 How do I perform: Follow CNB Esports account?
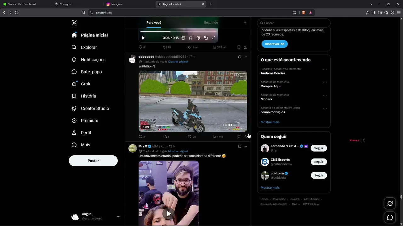319,162
